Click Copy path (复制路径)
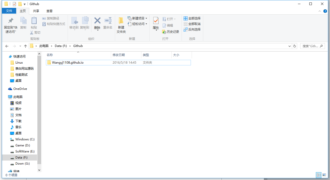Viewport: 330px width, 180px height. [x=50, y=18]
